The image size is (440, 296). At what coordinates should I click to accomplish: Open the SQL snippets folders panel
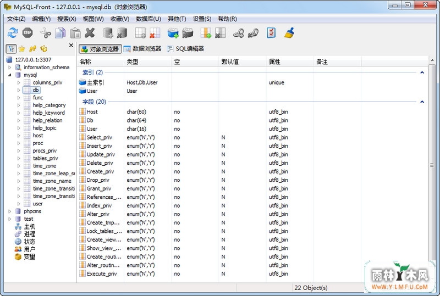[44, 49]
